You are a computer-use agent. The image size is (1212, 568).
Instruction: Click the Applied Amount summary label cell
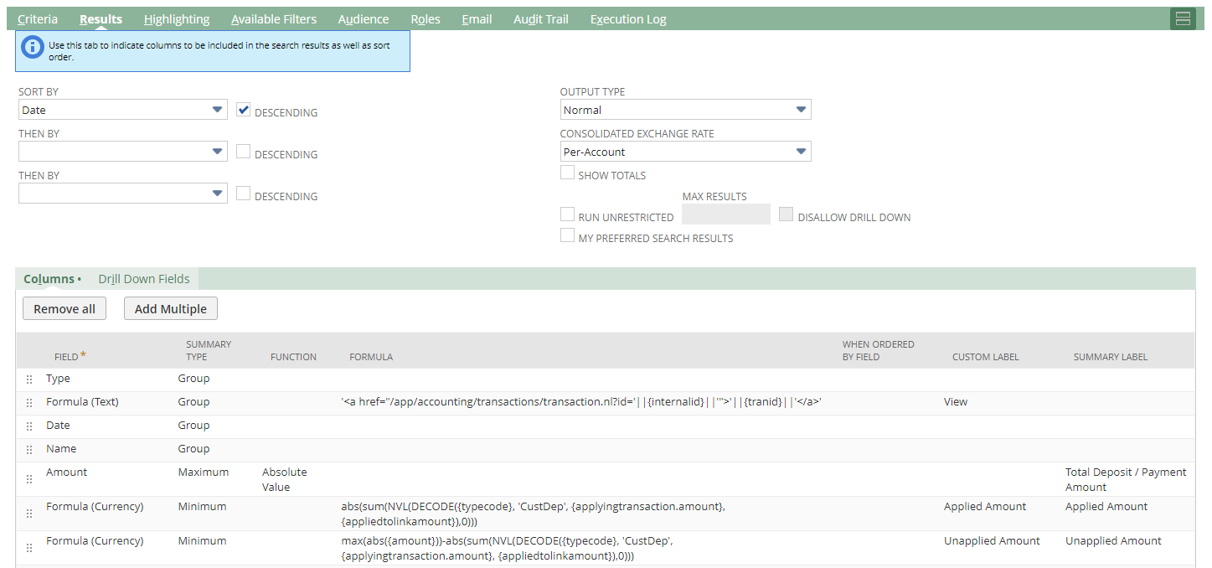[x=1106, y=507]
